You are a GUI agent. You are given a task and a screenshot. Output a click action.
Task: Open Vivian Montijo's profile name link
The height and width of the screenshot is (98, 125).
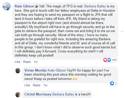pos(36,70)
